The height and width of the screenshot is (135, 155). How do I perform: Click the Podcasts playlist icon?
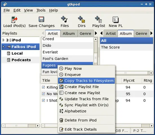(8, 60)
